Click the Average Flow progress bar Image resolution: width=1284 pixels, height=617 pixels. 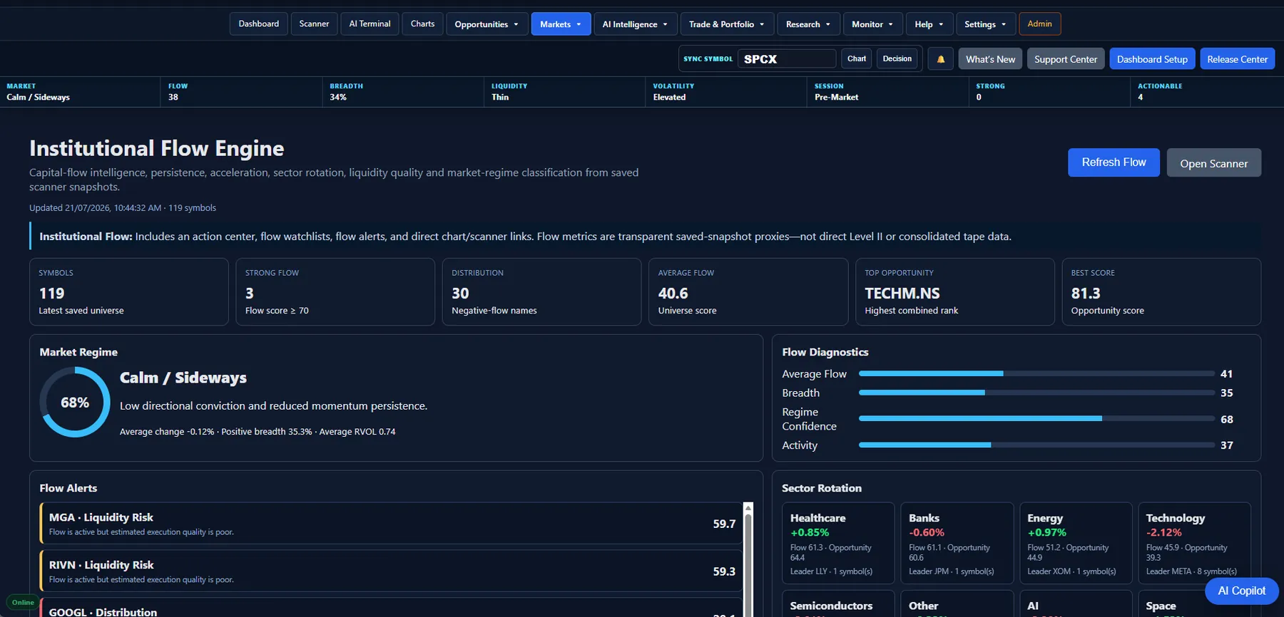[1036, 373]
